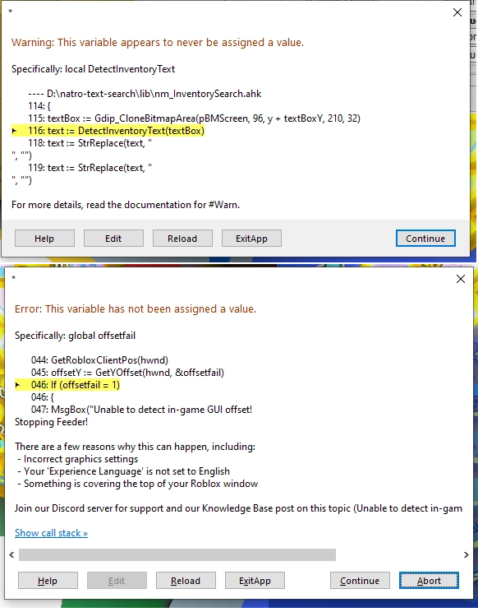Click Edit in the Warning dialog
This screenshot has width=478, height=612.
[x=113, y=239]
